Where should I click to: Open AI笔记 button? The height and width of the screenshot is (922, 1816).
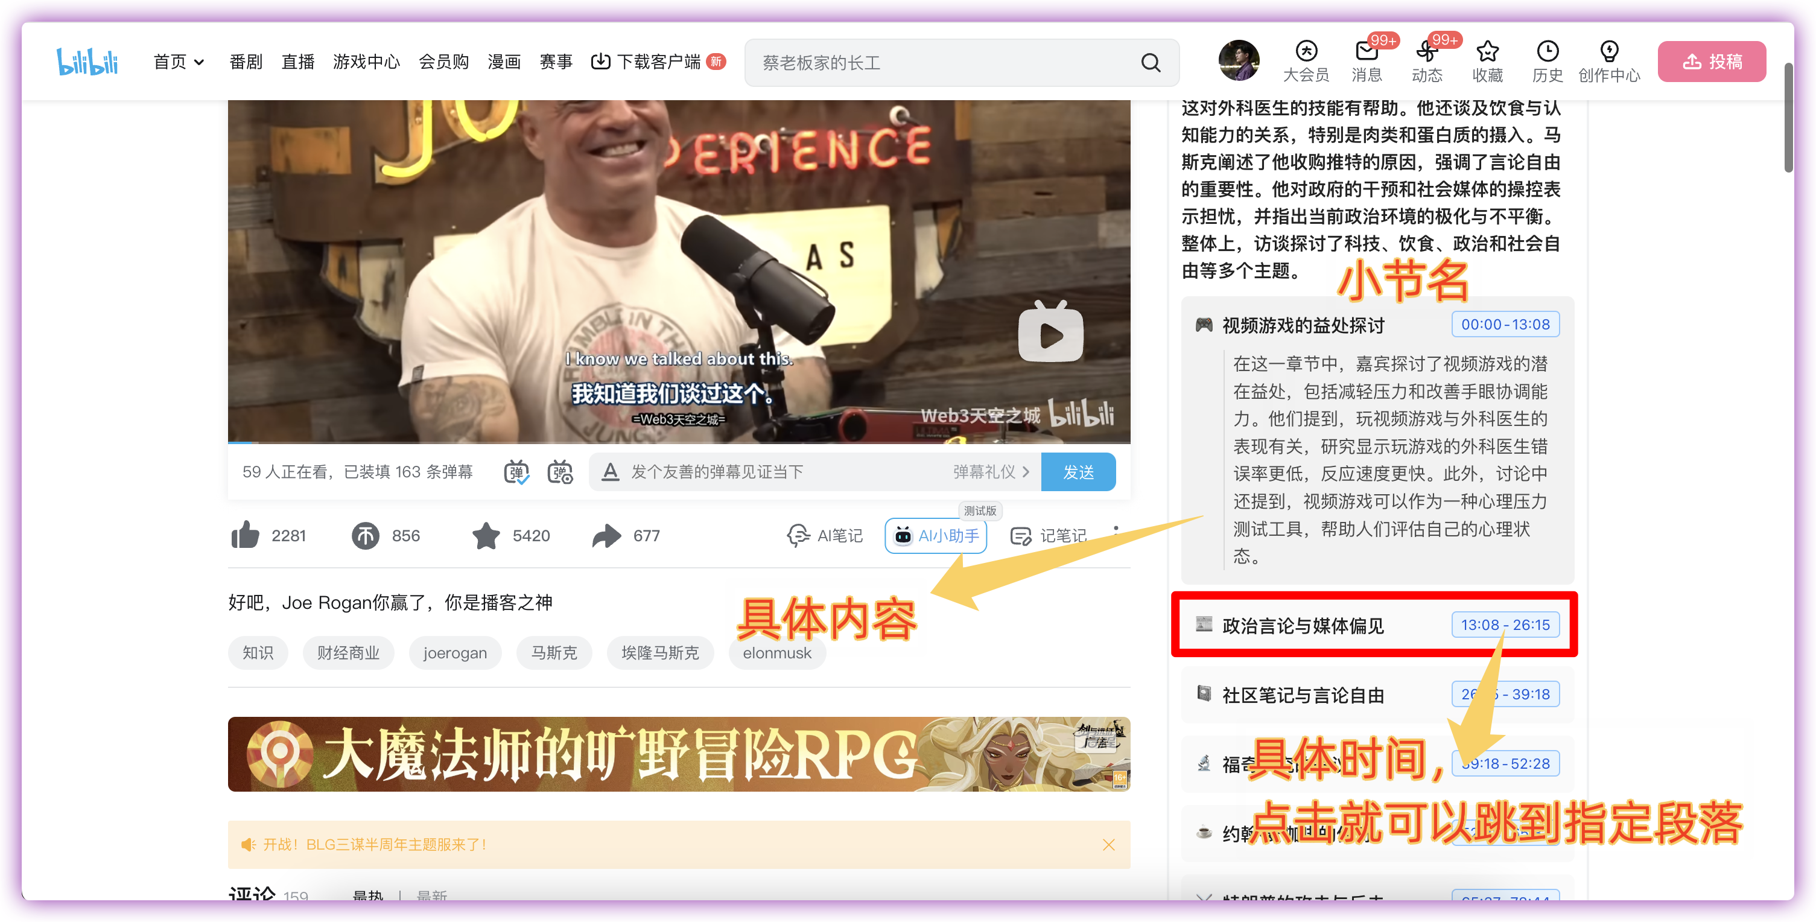(824, 536)
